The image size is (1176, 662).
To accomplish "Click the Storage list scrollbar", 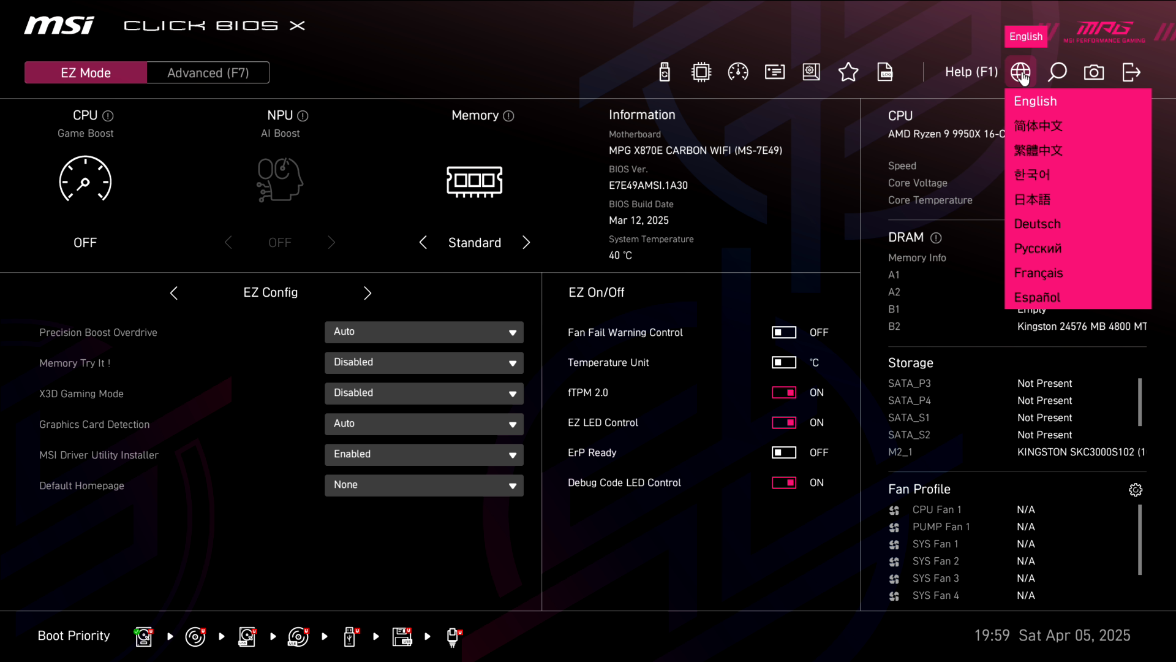I will pos(1140,402).
